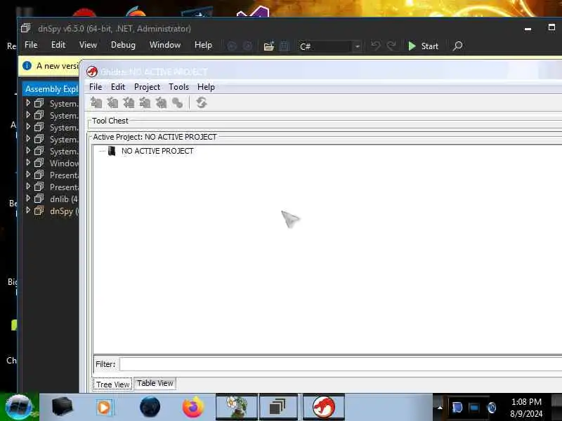Screen dimensions: 562x421
Task: Open dnSpy's File menu
Action: point(31,45)
